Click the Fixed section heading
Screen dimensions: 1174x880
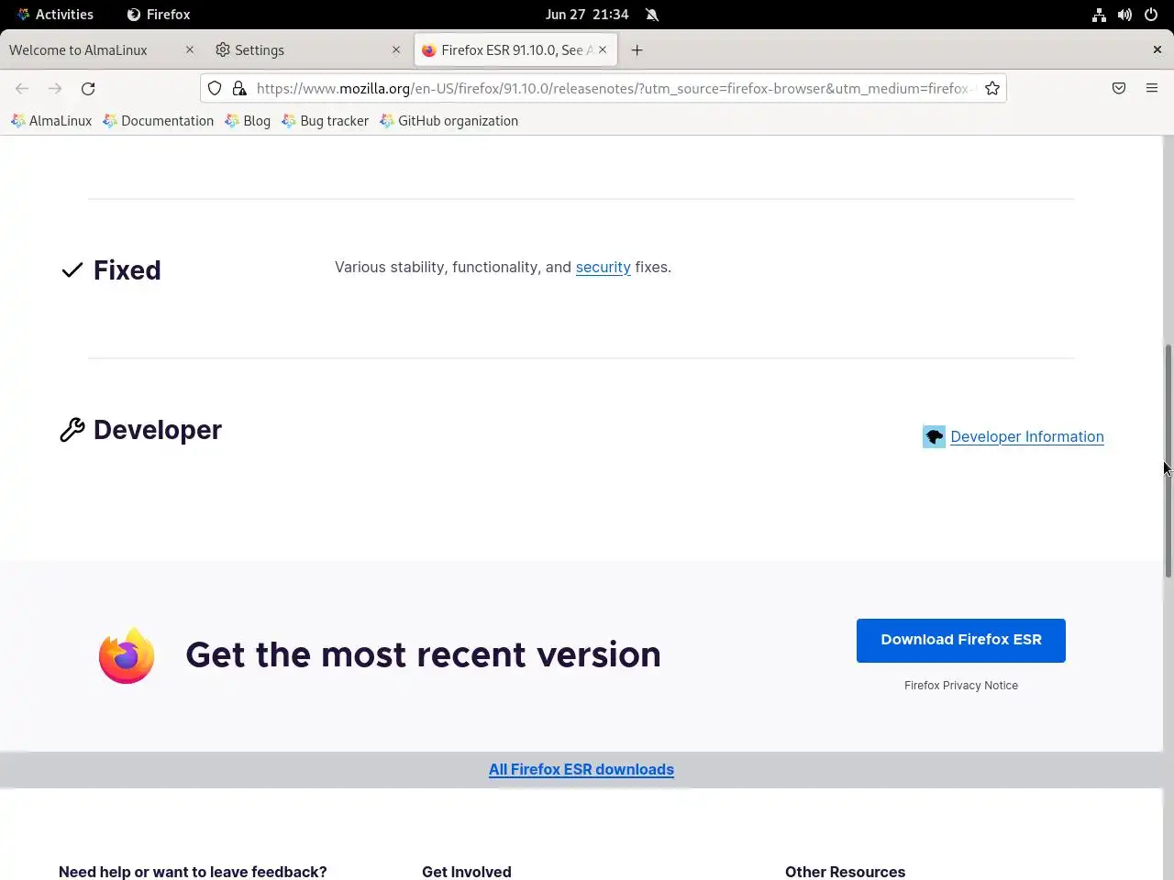pyautogui.click(x=127, y=270)
